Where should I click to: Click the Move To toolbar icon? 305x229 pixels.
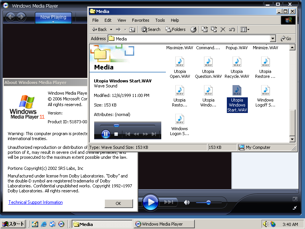click(204, 29)
